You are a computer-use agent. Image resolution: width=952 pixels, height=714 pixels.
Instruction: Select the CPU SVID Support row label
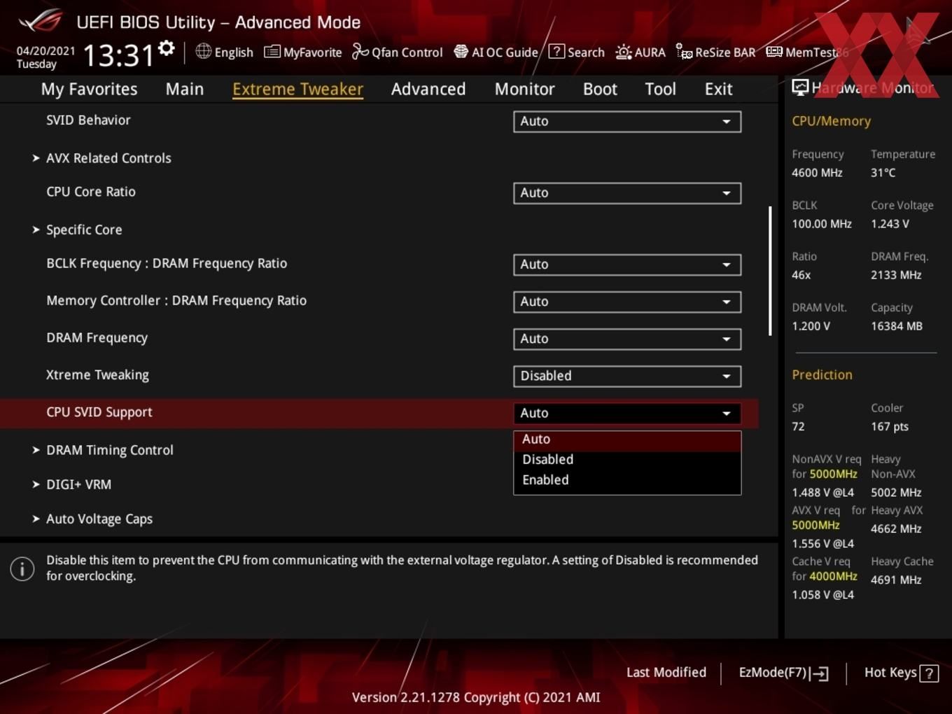99,412
